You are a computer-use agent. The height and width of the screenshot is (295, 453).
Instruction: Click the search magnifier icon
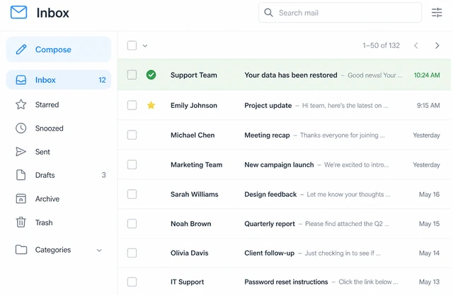268,13
